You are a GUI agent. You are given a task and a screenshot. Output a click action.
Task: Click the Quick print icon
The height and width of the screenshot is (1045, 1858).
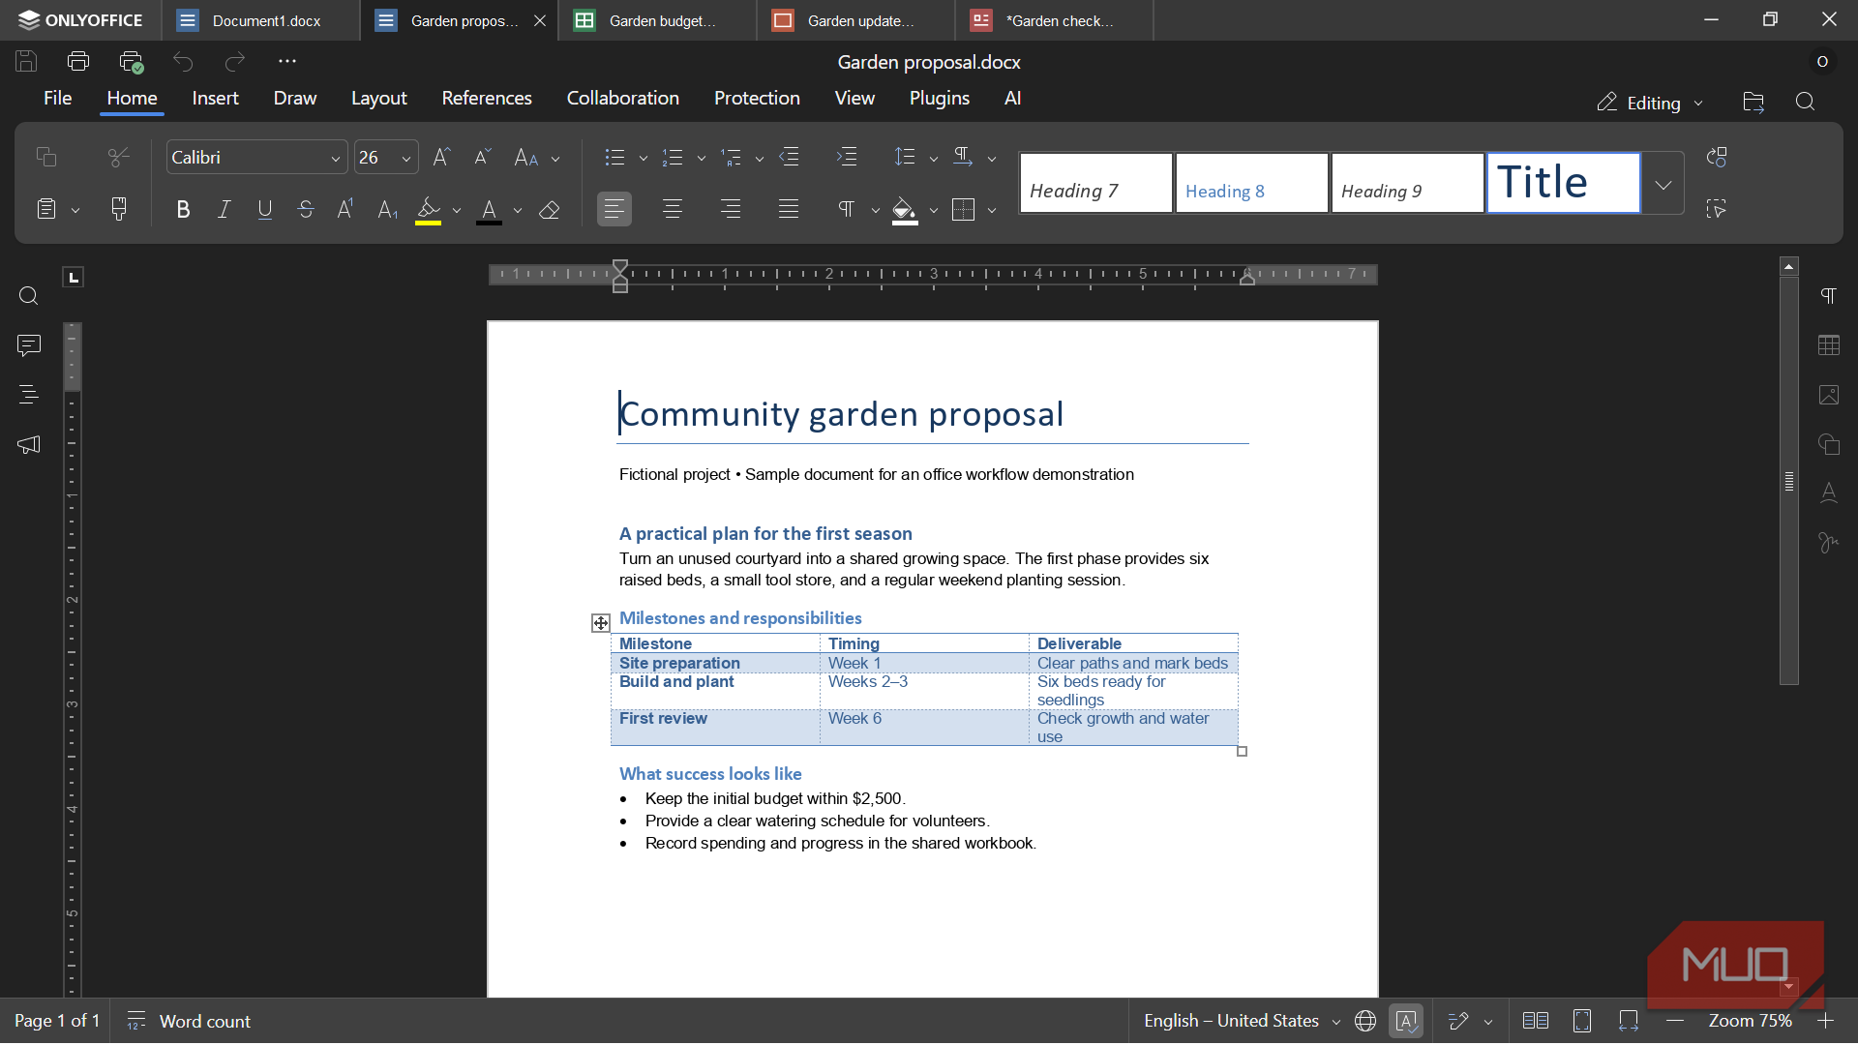131,61
